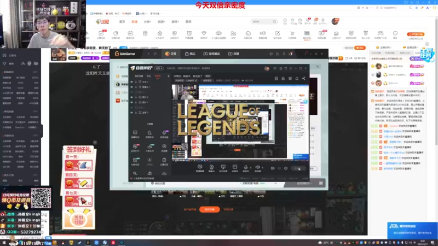This screenshot has height=246, width=438.
Task: Click the start streaming button in streaming tool
Action: click(298, 168)
